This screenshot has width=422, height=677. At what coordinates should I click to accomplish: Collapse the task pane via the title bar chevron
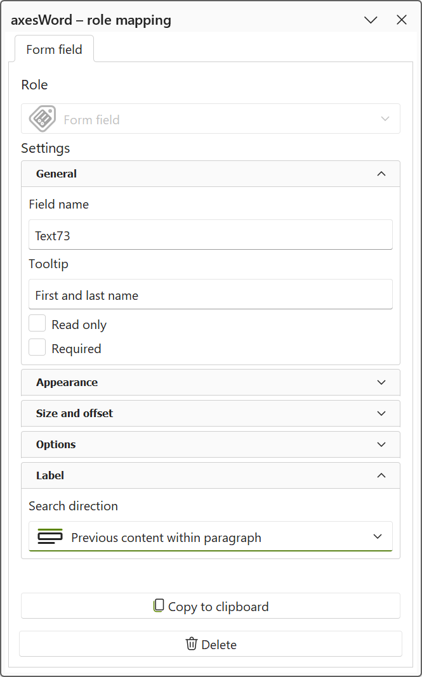(x=371, y=20)
